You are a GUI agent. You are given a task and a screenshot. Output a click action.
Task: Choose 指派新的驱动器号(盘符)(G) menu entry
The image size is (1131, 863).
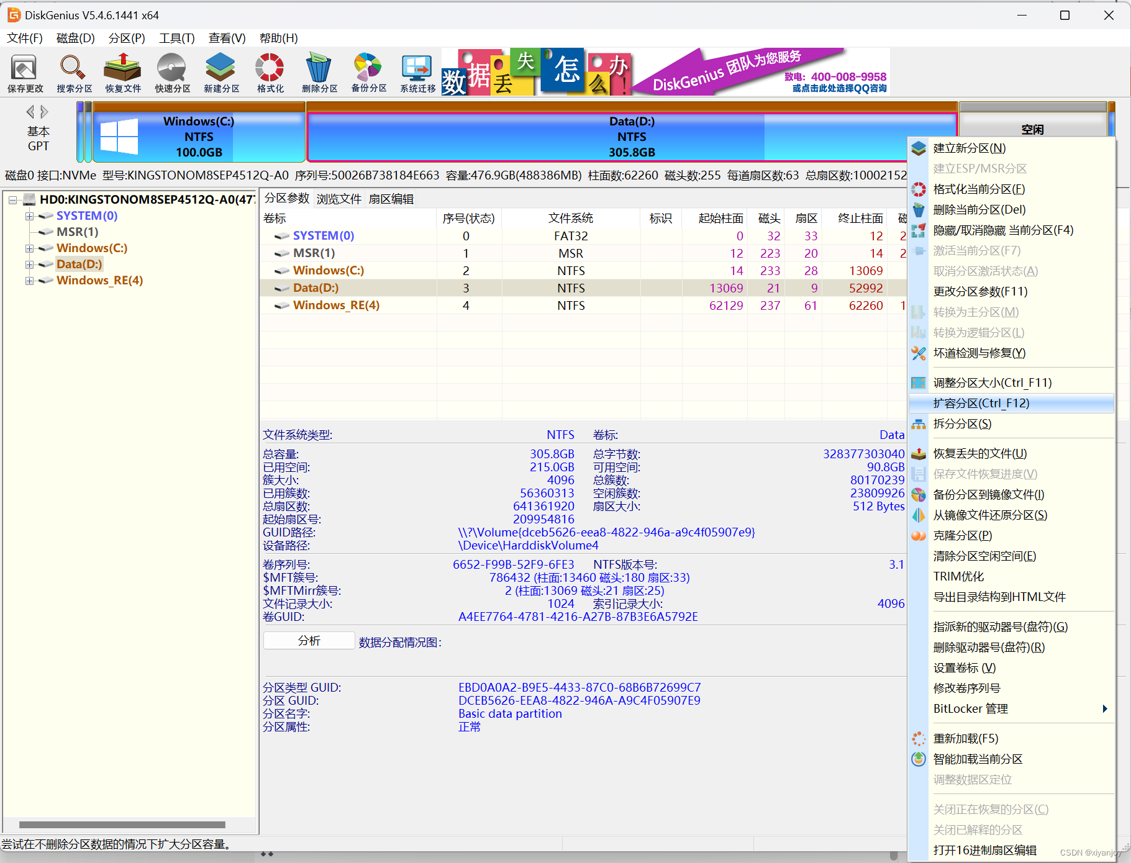coord(1011,626)
